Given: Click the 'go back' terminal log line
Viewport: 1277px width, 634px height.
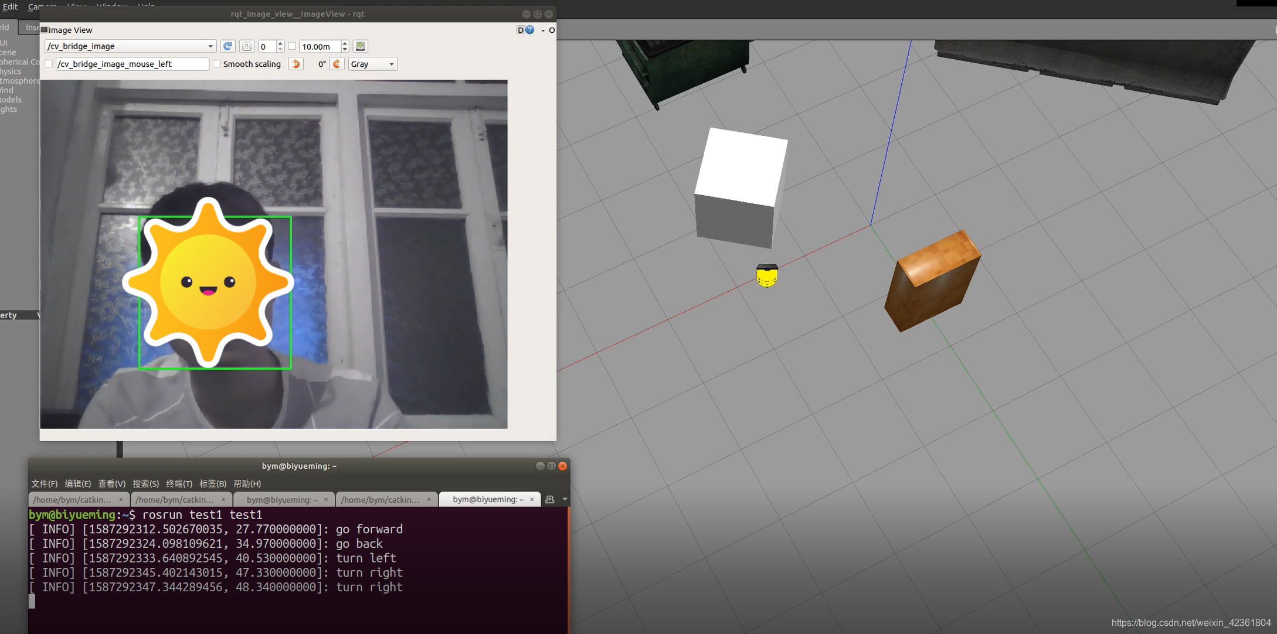Looking at the screenshot, I should pyautogui.click(x=206, y=544).
